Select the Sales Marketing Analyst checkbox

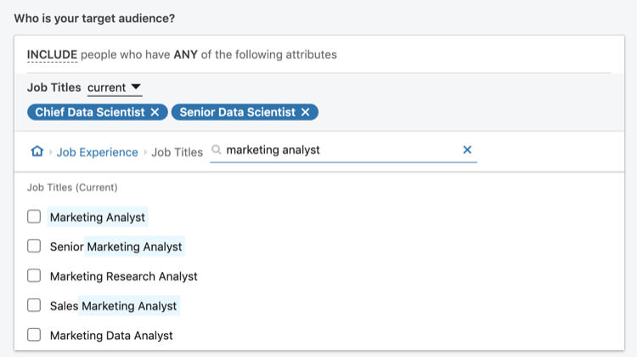(34, 305)
